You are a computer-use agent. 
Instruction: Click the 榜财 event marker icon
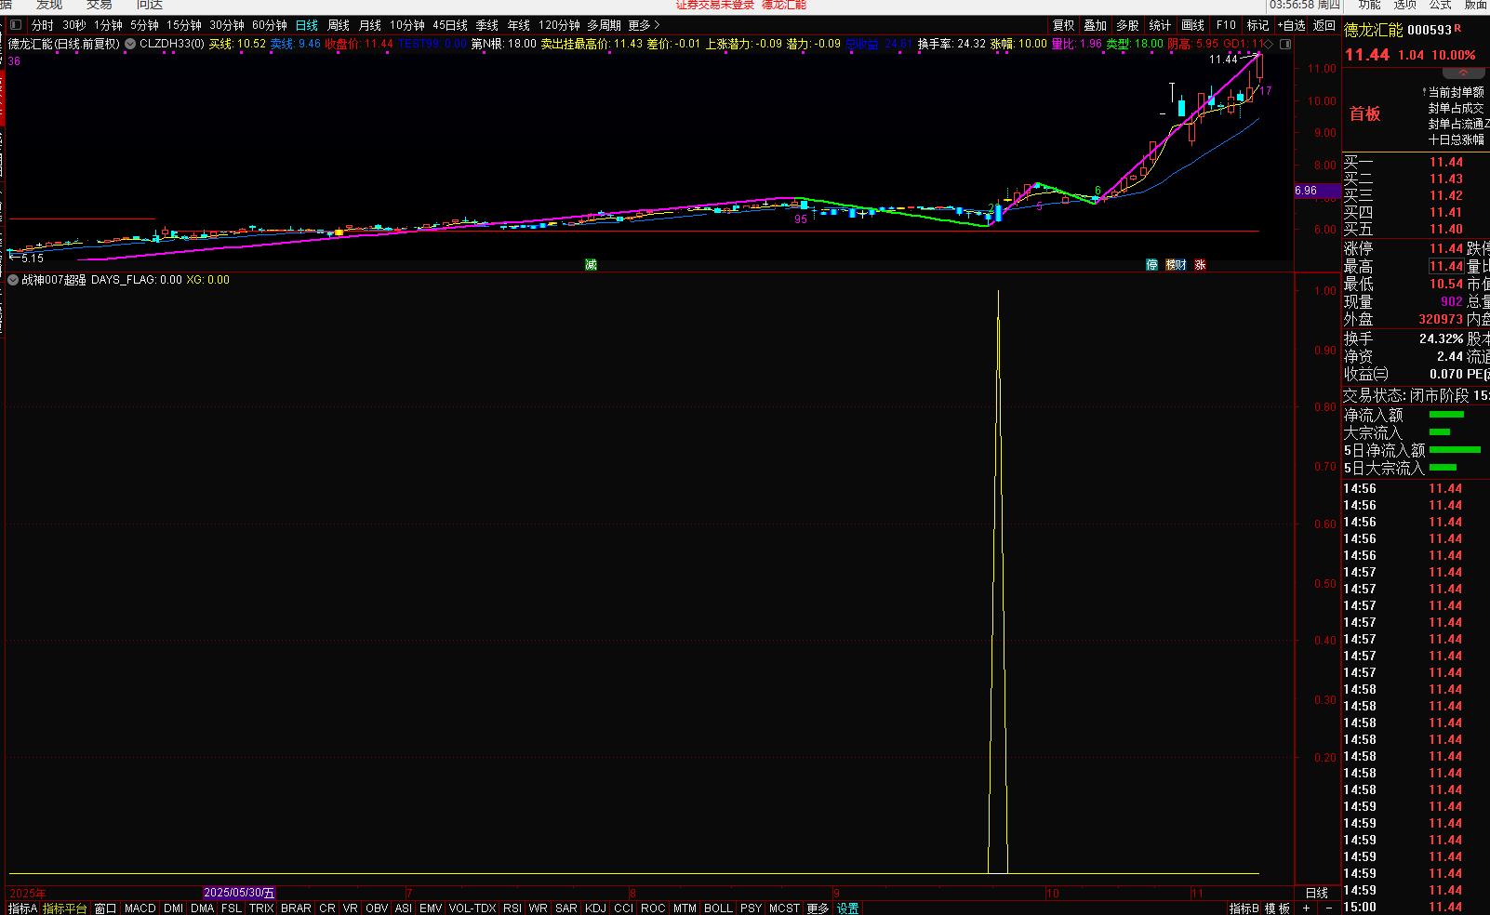click(x=1176, y=265)
